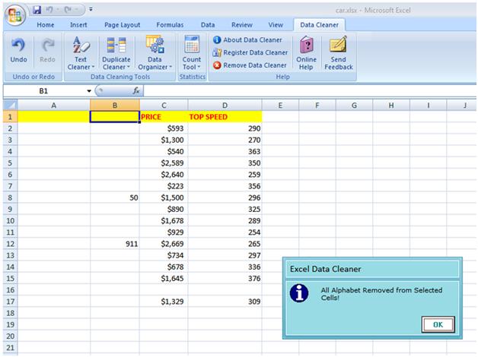Select row 1 header

[x=11, y=117]
